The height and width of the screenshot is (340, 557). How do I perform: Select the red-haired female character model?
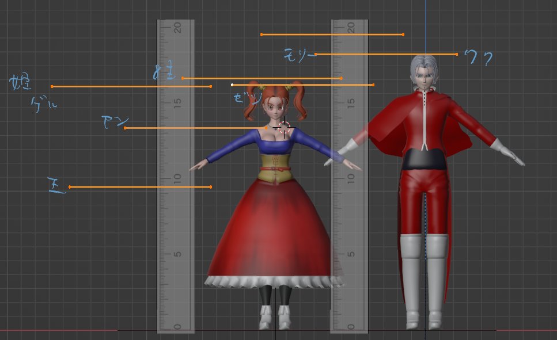(275, 206)
